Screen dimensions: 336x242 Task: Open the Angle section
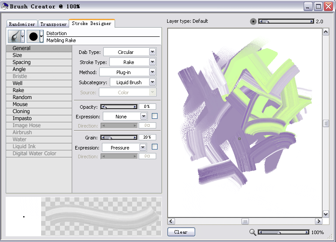click(x=39, y=69)
